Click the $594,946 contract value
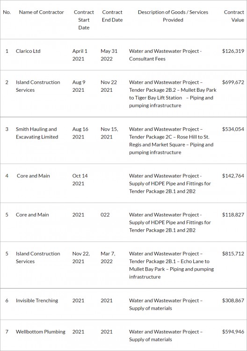The height and width of the screenshot is (351, 247). [x=233, y=331]
